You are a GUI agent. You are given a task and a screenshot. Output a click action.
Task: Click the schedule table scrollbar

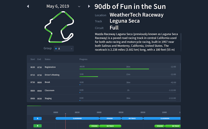click(180, 67)
